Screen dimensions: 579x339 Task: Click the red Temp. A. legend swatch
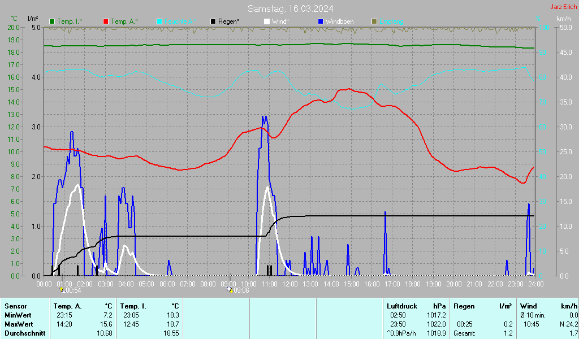106,21
